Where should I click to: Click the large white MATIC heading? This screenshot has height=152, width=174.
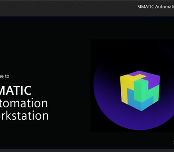[15, 90]
